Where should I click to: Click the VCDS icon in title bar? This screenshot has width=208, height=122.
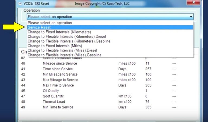pos(20,4)
